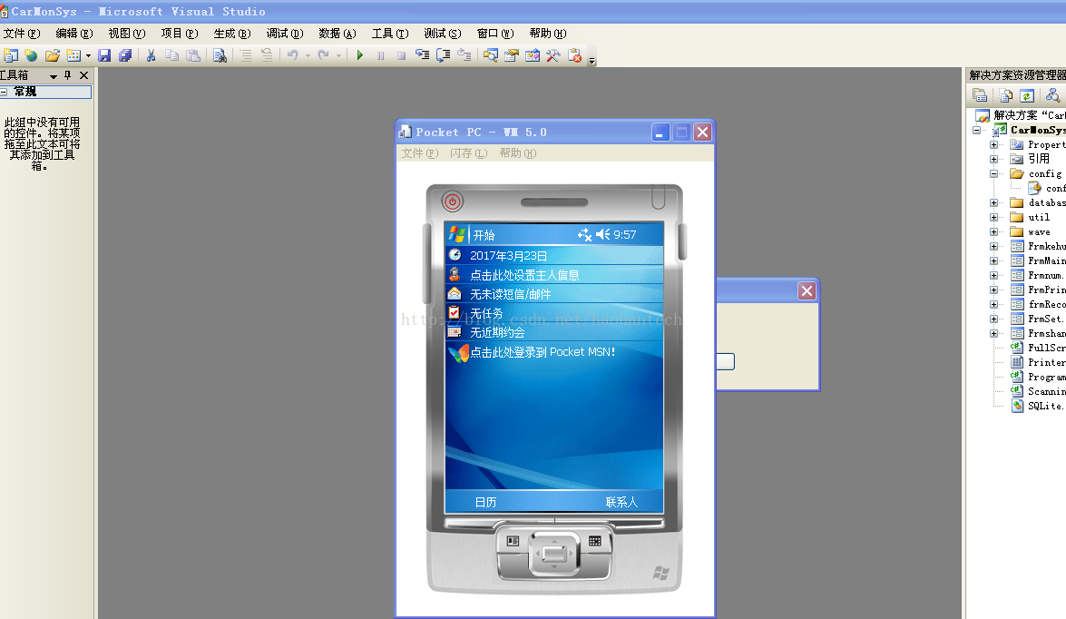Click the Windows Start flag on the emulator
This screenshot has width=1066, height=619.
pos(457,235)
